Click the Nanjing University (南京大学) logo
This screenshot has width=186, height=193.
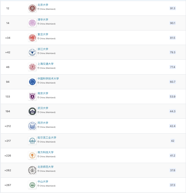pos(32,96)
